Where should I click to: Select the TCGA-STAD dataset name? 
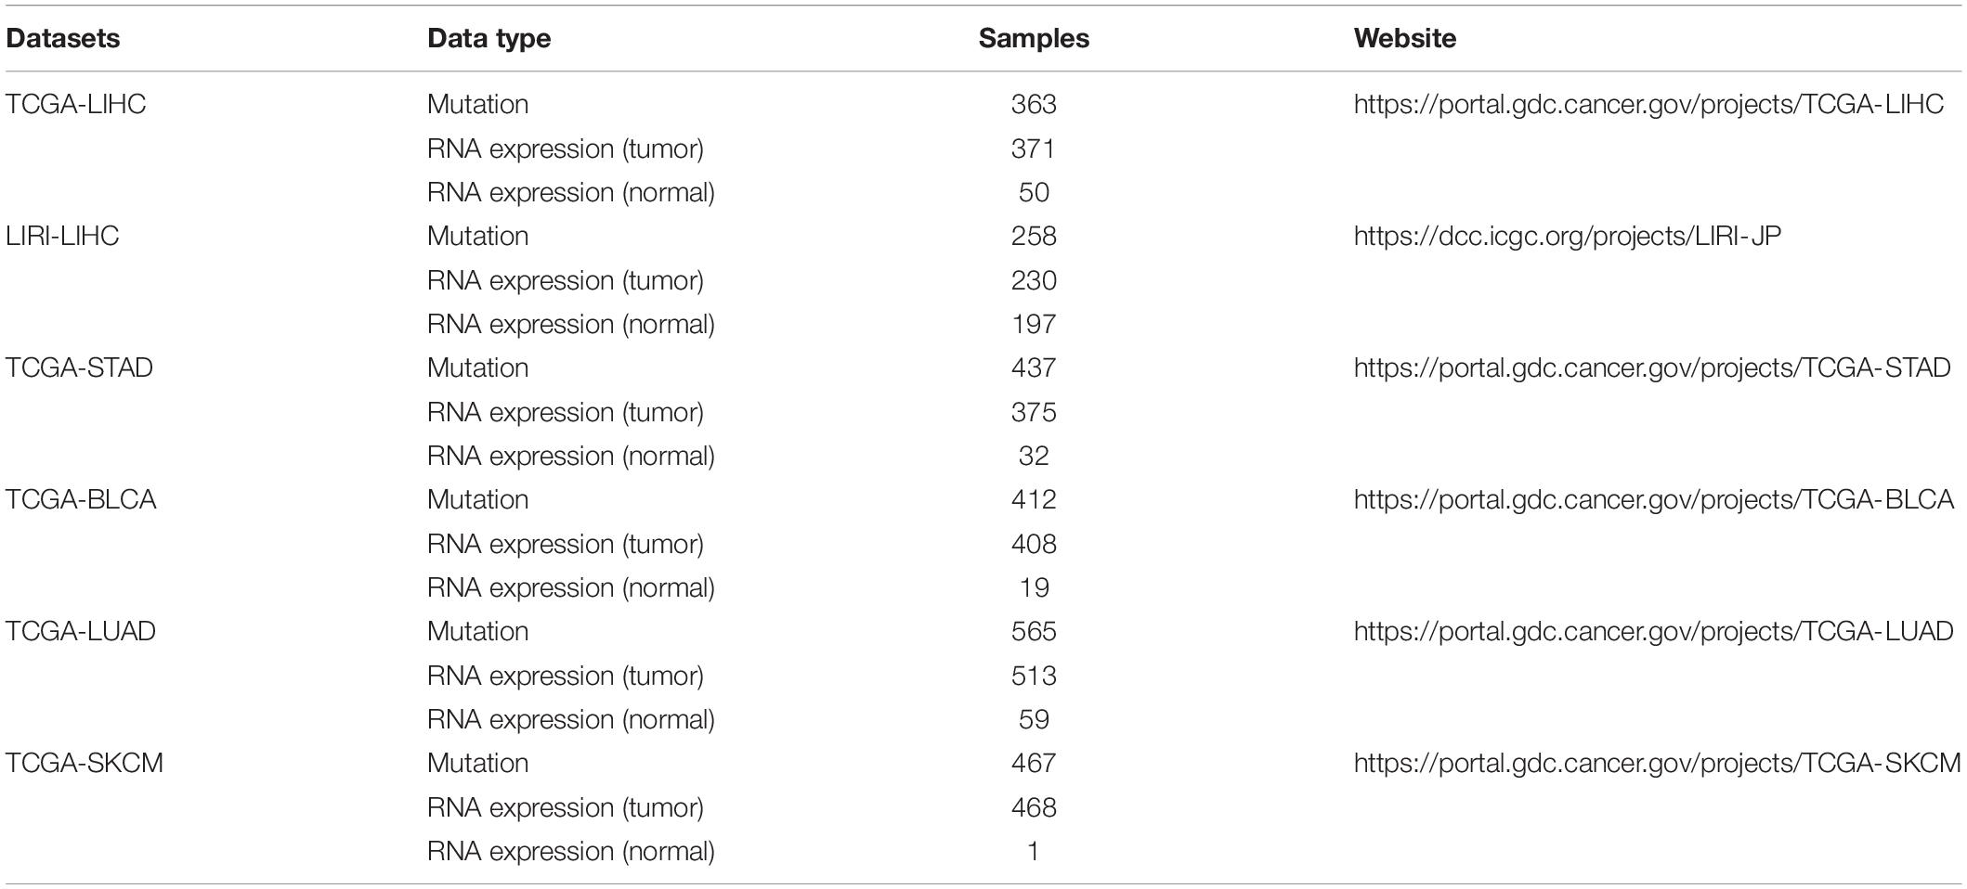tap(79, 367)
